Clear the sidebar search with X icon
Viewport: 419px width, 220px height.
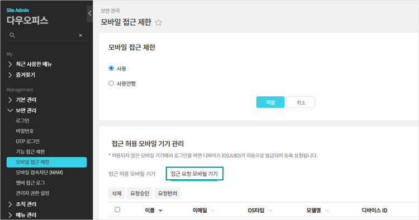[x=80, y=36]
